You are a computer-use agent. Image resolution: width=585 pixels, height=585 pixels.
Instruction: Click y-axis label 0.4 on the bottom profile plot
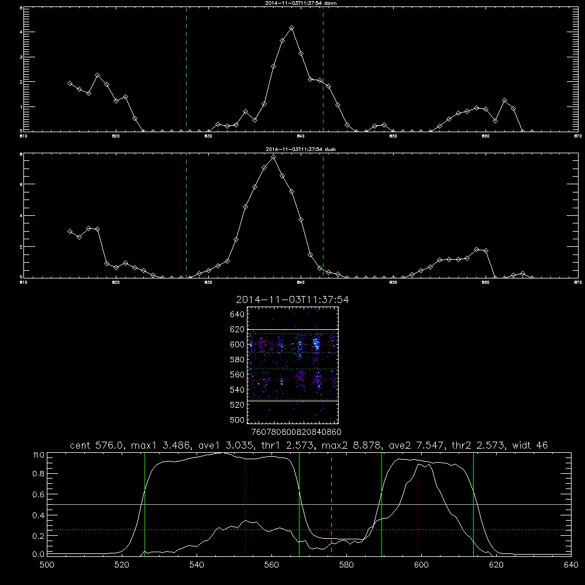pyautogui.click(x=39, y=515)
